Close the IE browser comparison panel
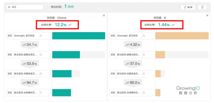The width and height of the screenshot is (214, 103). point(207,15)
